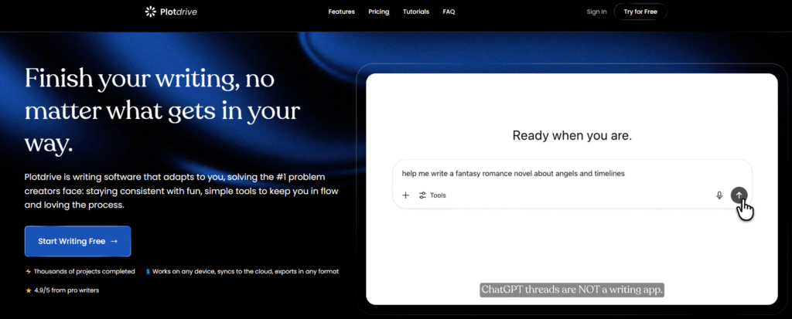Click the "ChatGPT threads are NOT a writing app." caption
792x319 pixels.
point(572,290)
